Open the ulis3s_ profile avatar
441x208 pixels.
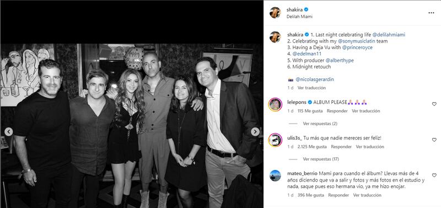point(275,140)
